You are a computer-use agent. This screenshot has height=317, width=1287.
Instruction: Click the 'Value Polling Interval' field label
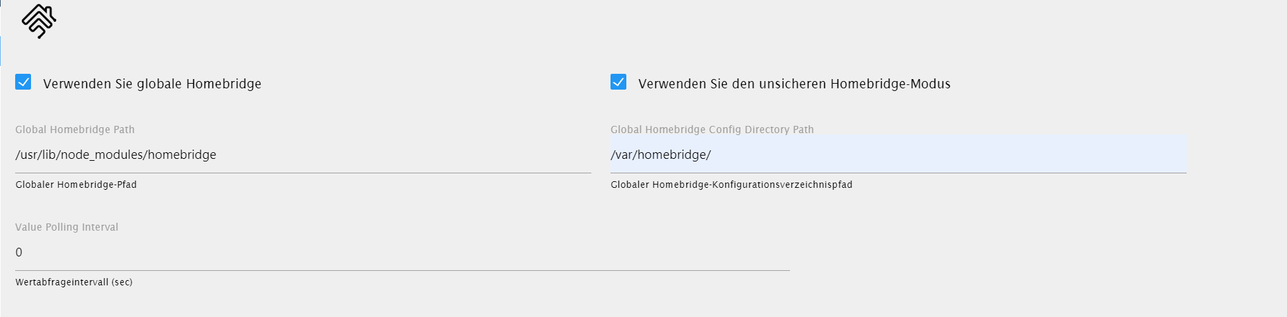click(x=67, y=227)
